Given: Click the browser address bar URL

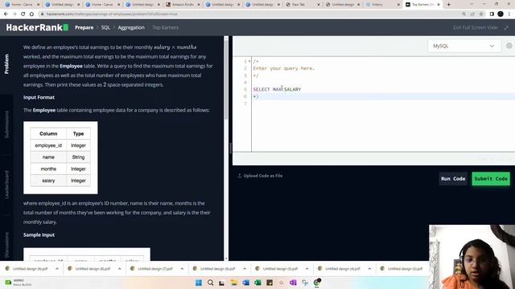Looking at the screenshot, I should pos(112,14).
